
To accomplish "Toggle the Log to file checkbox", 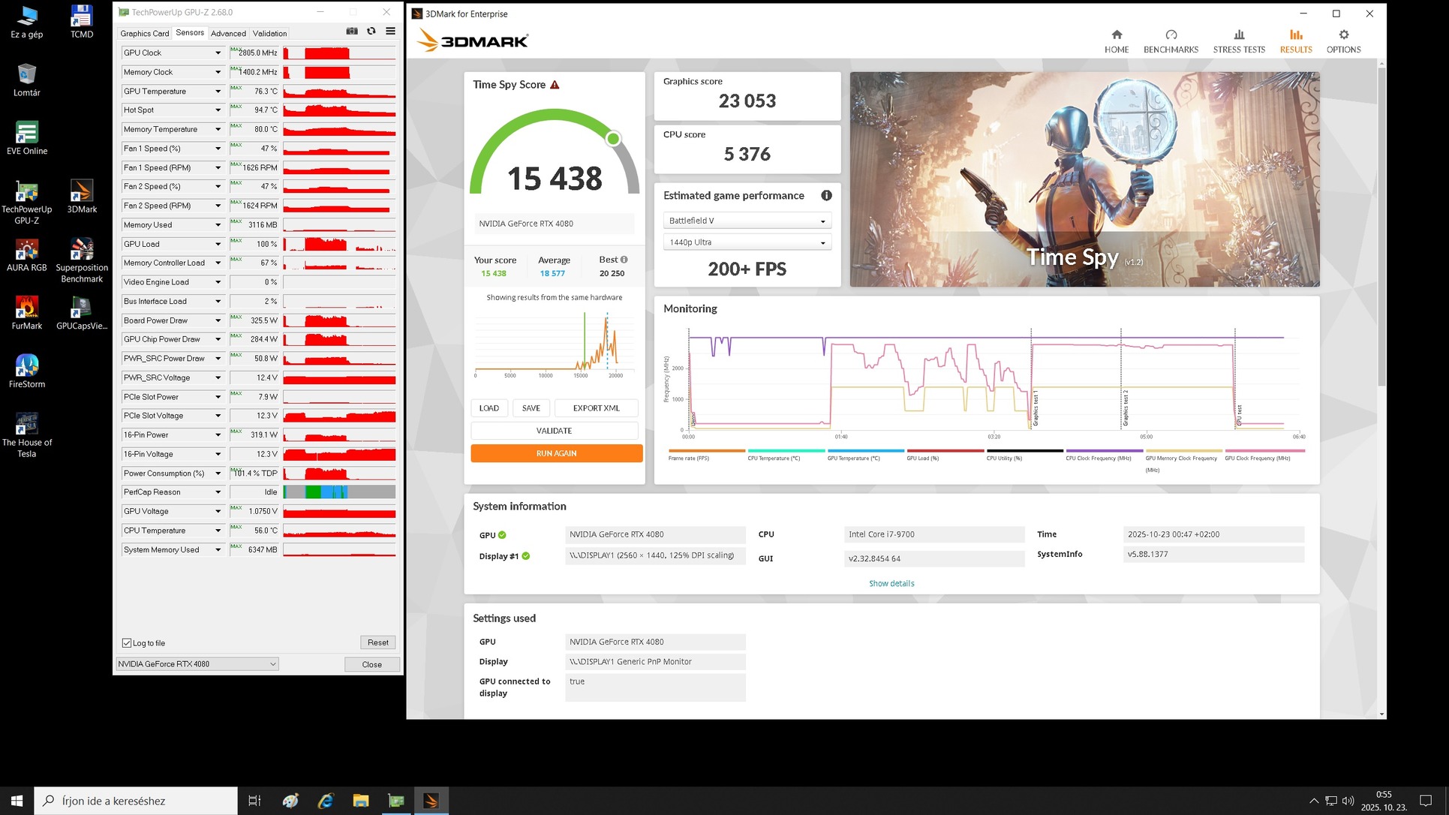I will click(x=127, y=643).
